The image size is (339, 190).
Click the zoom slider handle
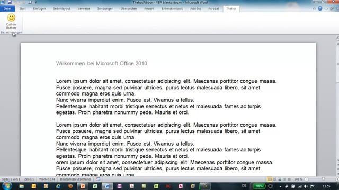(324, 179)
